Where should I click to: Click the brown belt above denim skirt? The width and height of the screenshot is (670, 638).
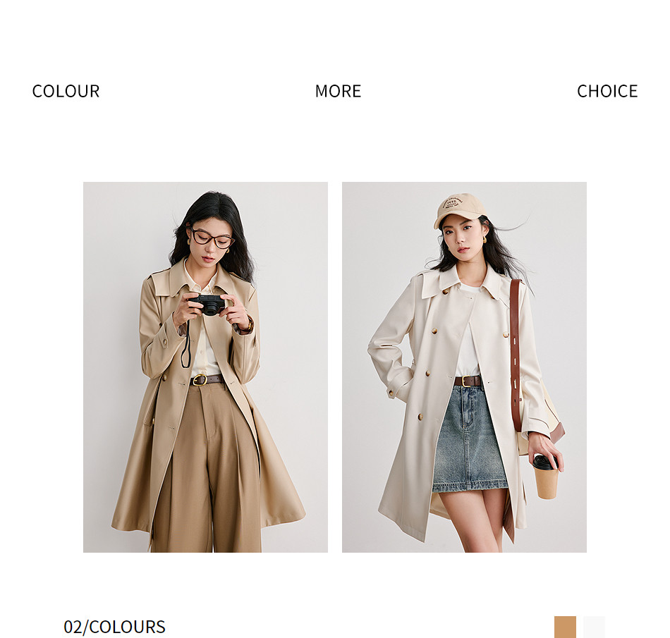point(468,381)
